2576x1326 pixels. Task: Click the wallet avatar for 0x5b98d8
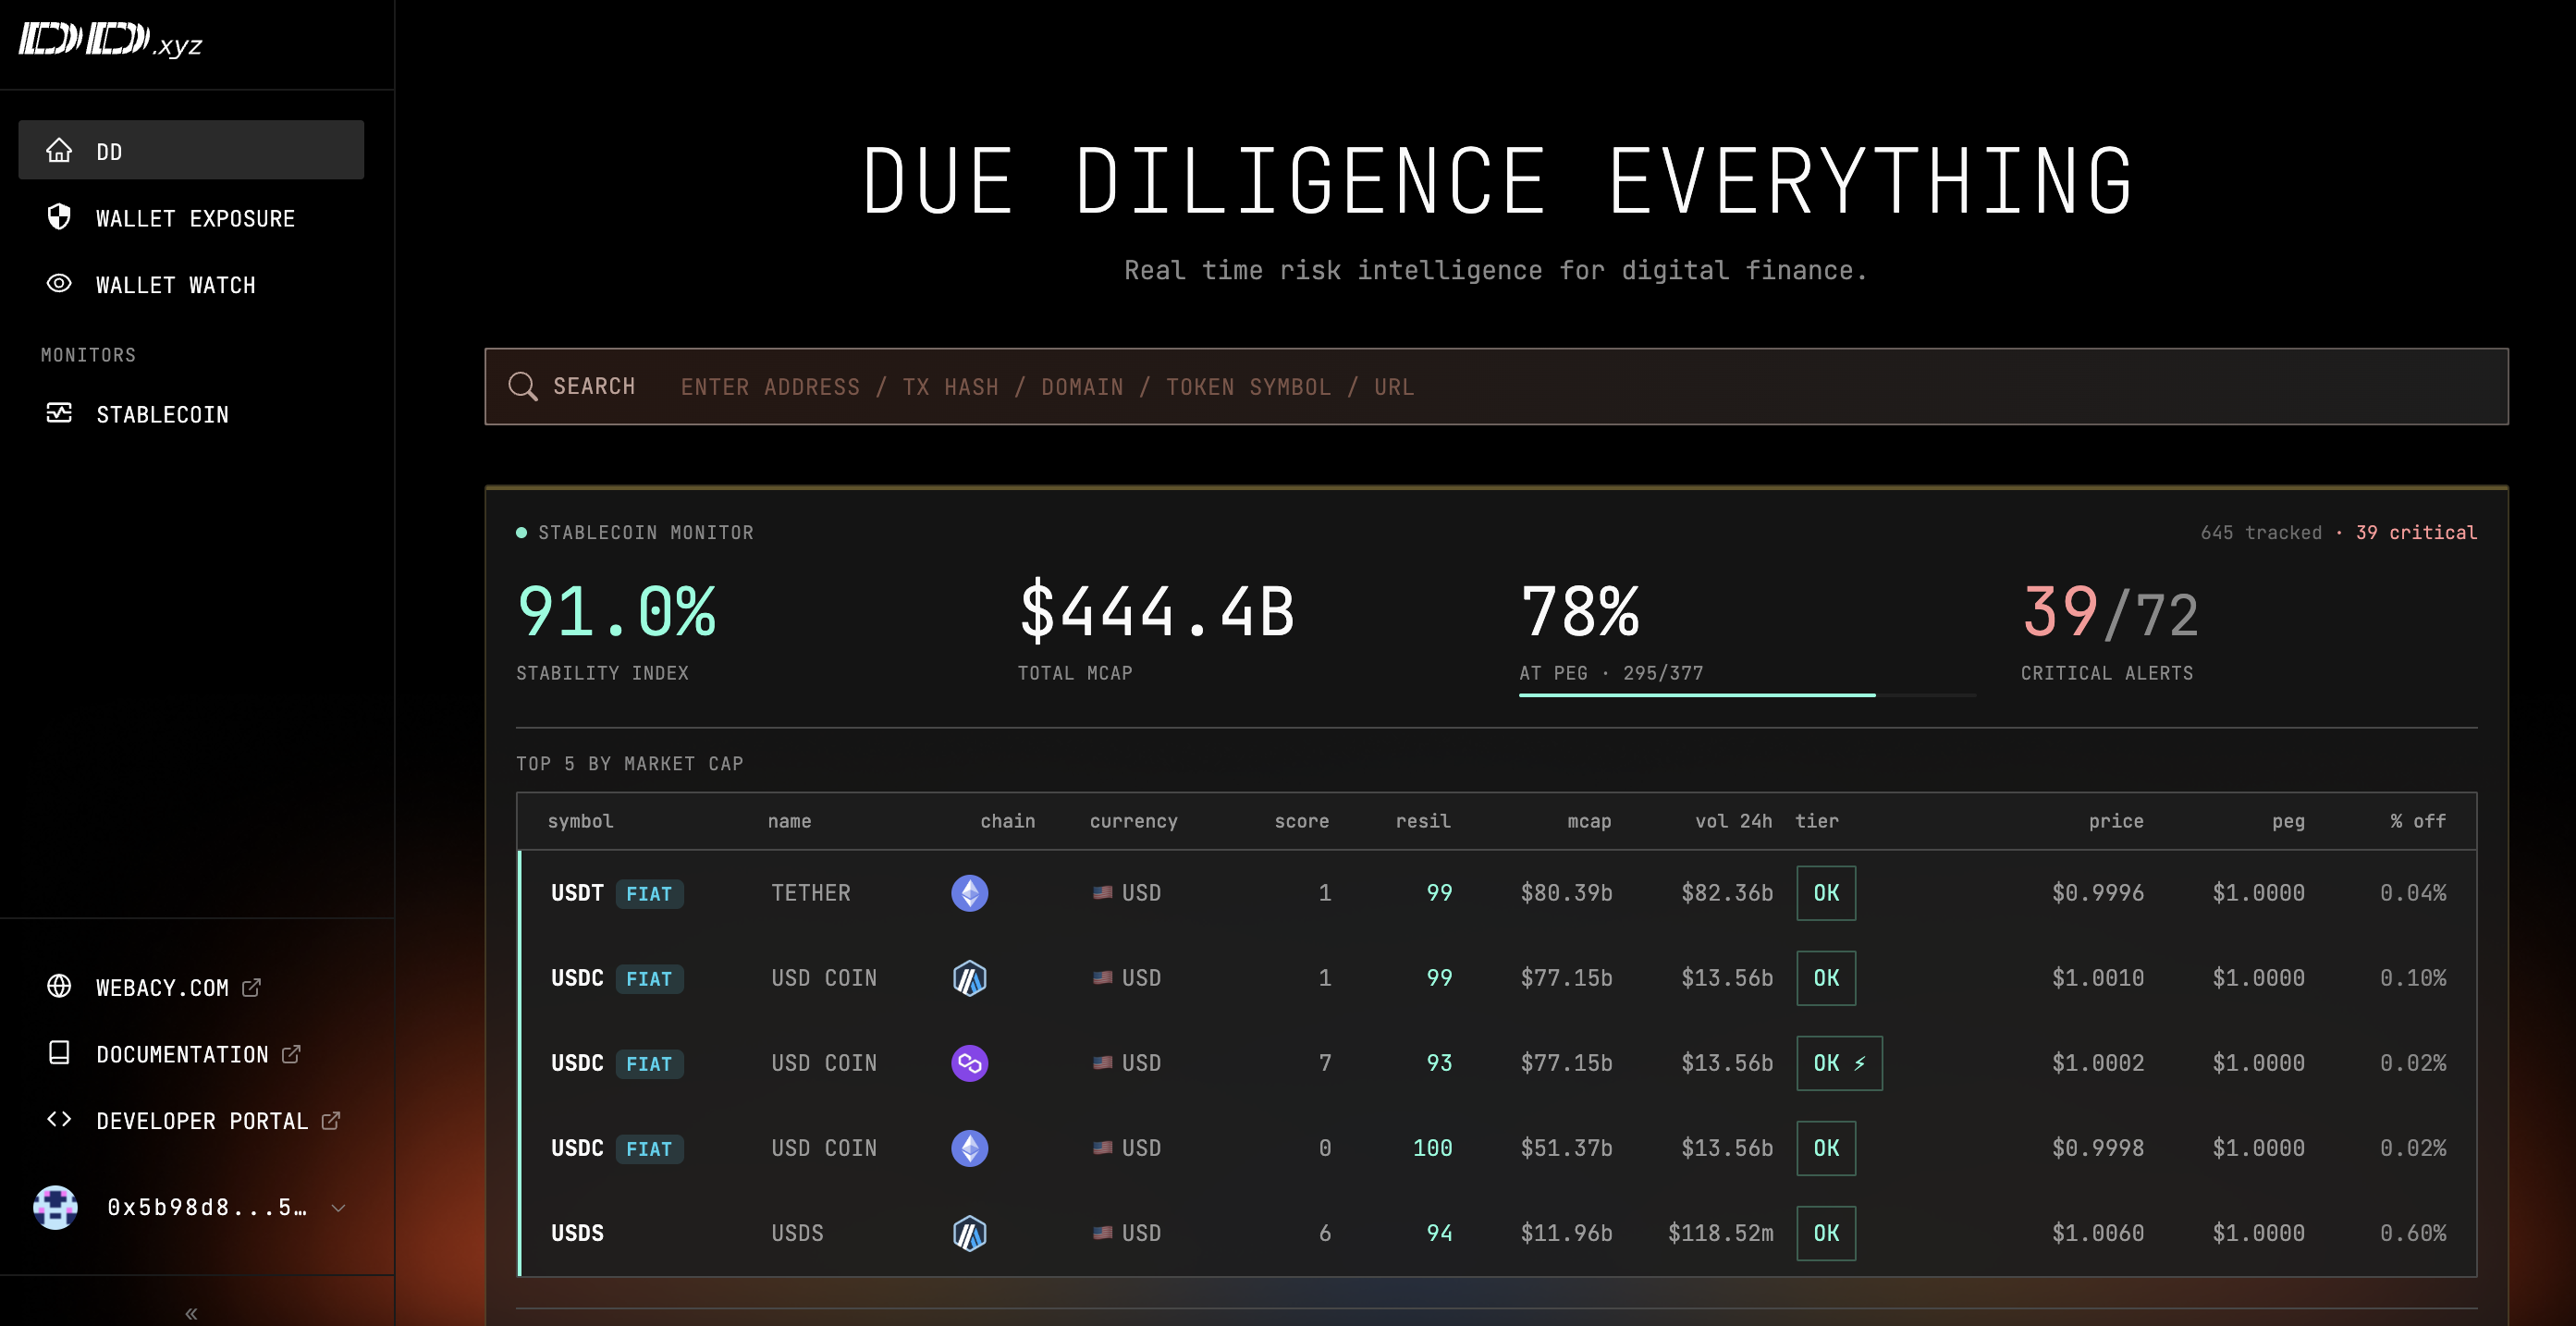tap(56, 1208)
